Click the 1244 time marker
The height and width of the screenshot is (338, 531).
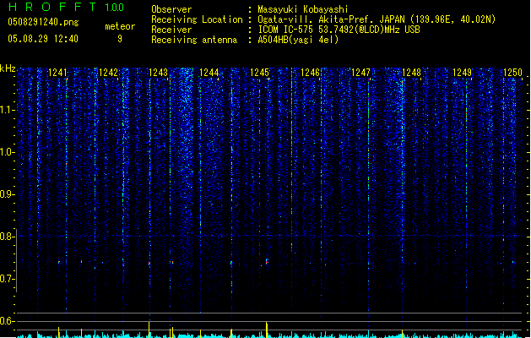coord(209,73)
